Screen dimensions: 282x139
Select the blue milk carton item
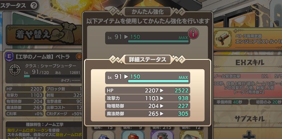click(x=103, y=135)
